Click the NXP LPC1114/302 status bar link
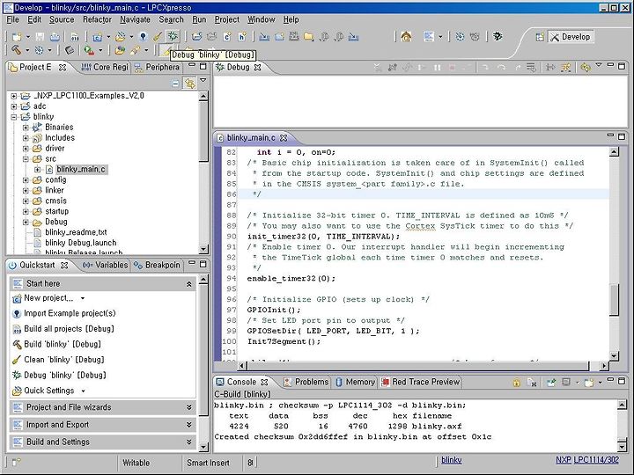634x475 pixels. click(x=587, y=460)
